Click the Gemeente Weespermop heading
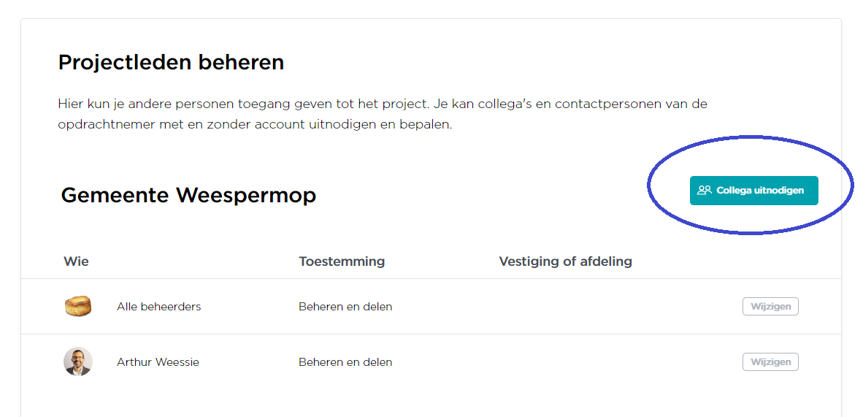This screenshot has height=417, width=863. pyautogui.click(x=188, y=195)
